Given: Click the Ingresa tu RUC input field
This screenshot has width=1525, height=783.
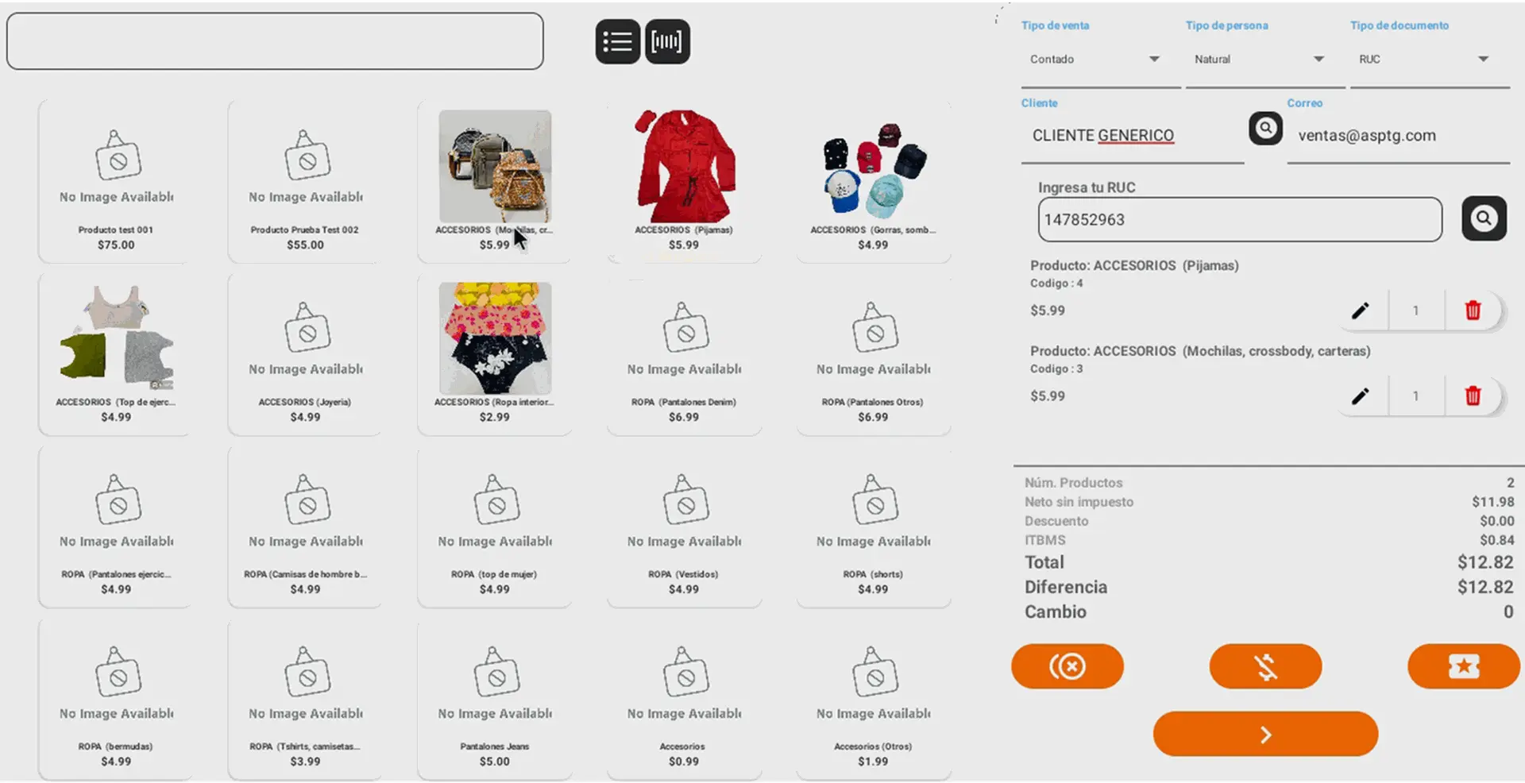Looking at the screenshot, I should 1240,219.
